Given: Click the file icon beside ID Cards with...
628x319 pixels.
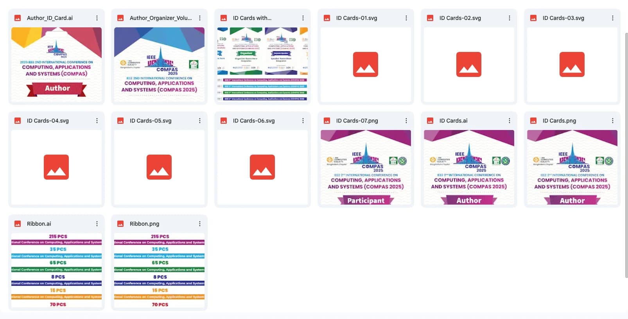Looking at the screenshot, I should (x=224, y=18).
